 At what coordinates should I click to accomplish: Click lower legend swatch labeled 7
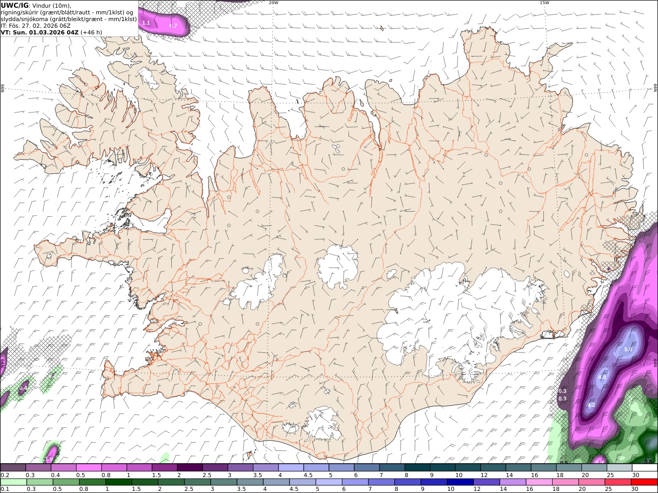point(381,482)
